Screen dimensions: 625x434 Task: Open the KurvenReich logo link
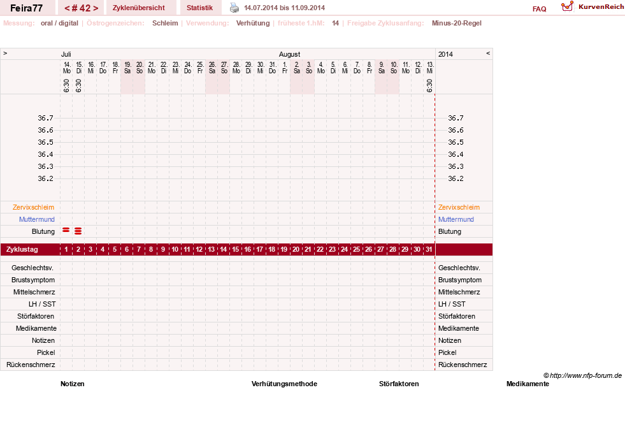tap(593, 7)
